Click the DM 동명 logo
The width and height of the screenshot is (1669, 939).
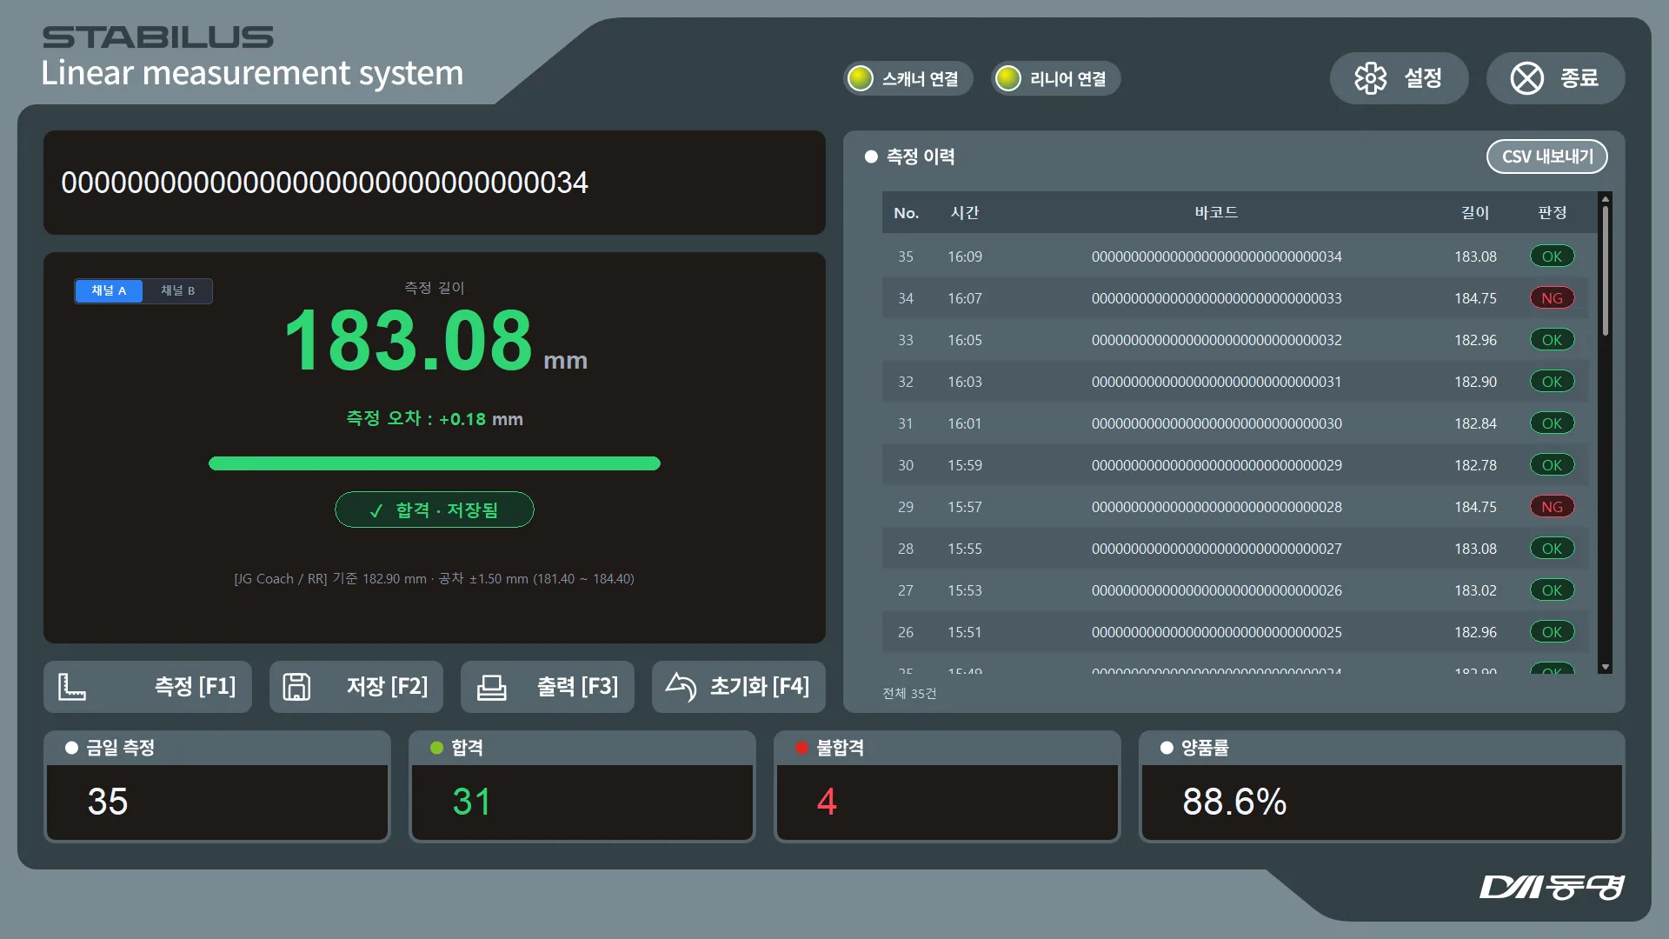click(x=1553, y=887)
